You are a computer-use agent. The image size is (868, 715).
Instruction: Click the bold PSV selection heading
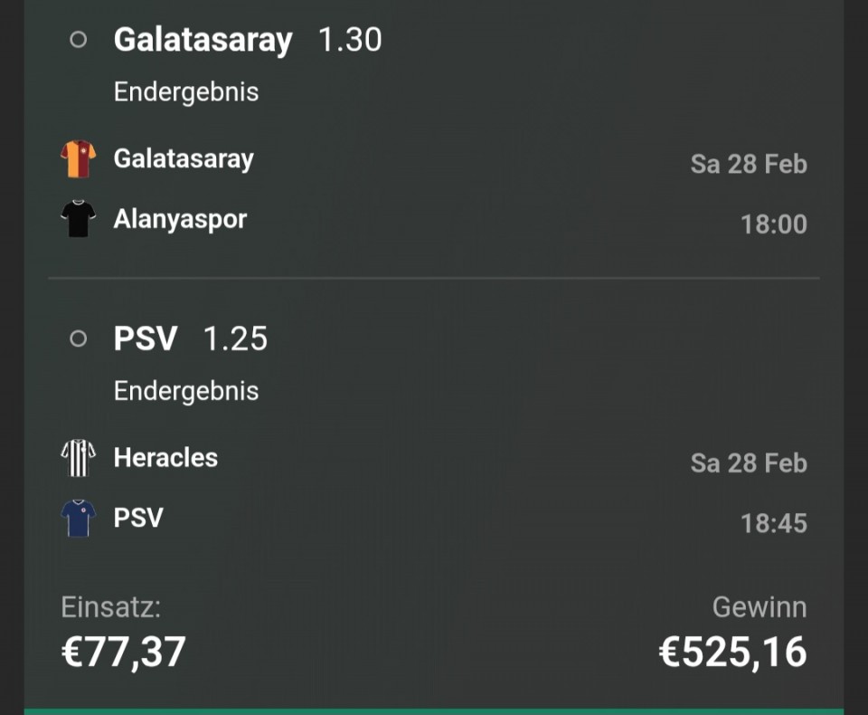[146, 338]
